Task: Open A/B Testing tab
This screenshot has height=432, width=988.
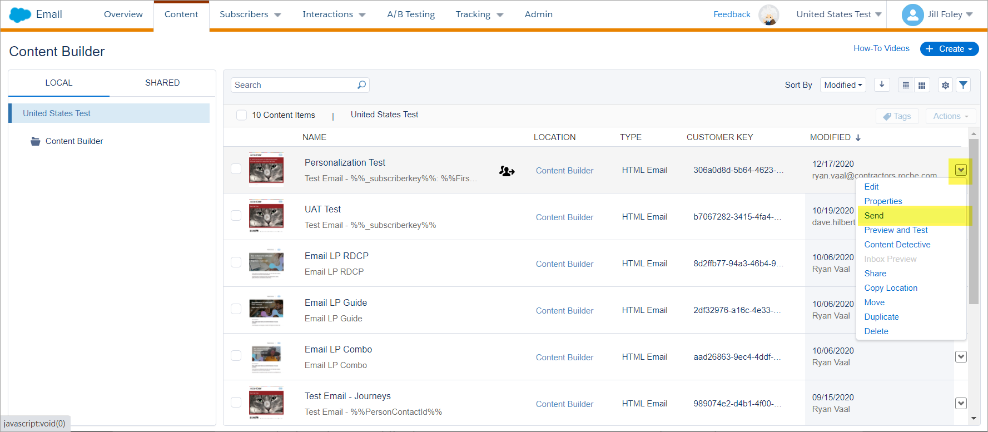Action: click(x=411, y=14)
